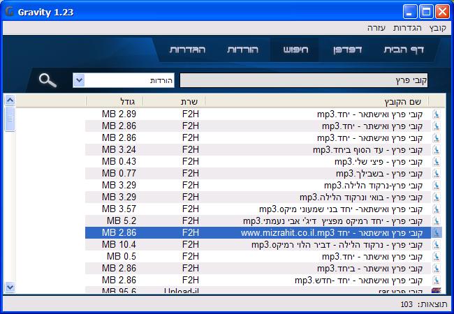Click the 'MB 0.43' size cell
Screen dimensions: 454x314
119,162
